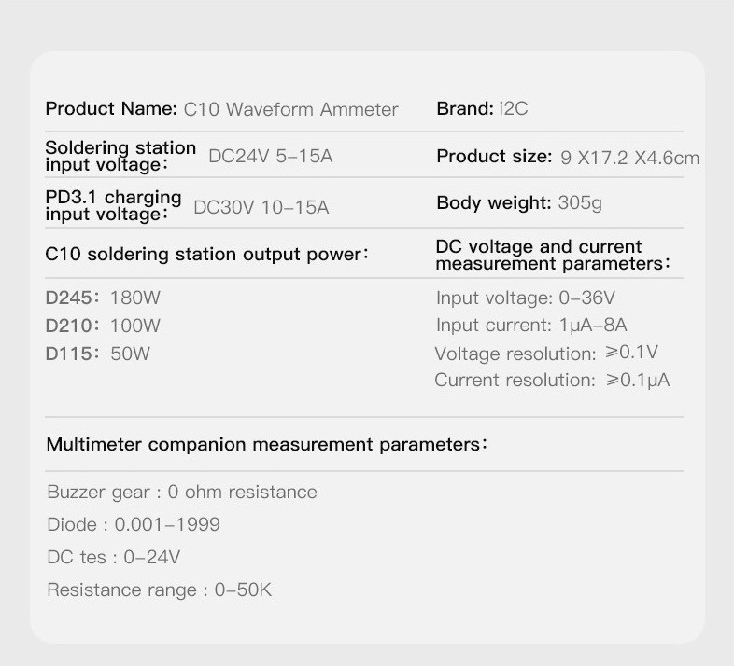Click the Input voltage 0-36V line

pyautogui.click(x=525, y=298)
